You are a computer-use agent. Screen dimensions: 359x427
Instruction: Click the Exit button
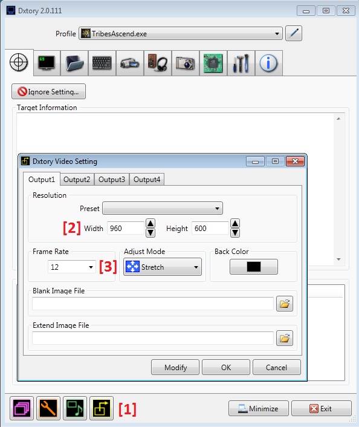click(322, 408)
